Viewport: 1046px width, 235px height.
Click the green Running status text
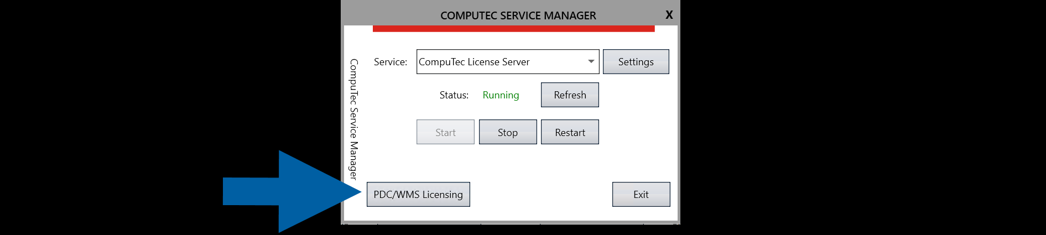point(501,95)
